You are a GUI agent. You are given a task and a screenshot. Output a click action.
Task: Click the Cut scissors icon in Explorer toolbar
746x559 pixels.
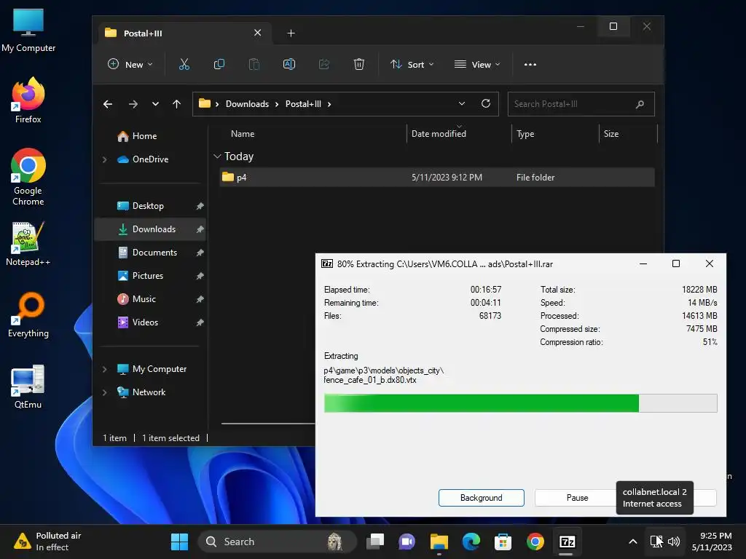(184, 64)
